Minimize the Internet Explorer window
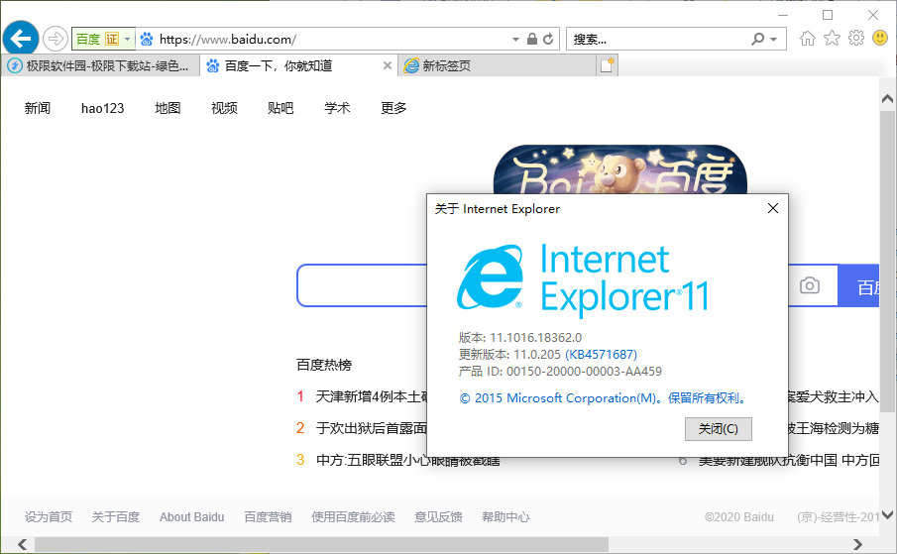This screenshot has height=554, width=897. pos(783,15)
